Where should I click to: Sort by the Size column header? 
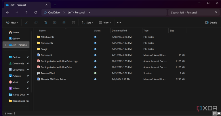point(172,30)
